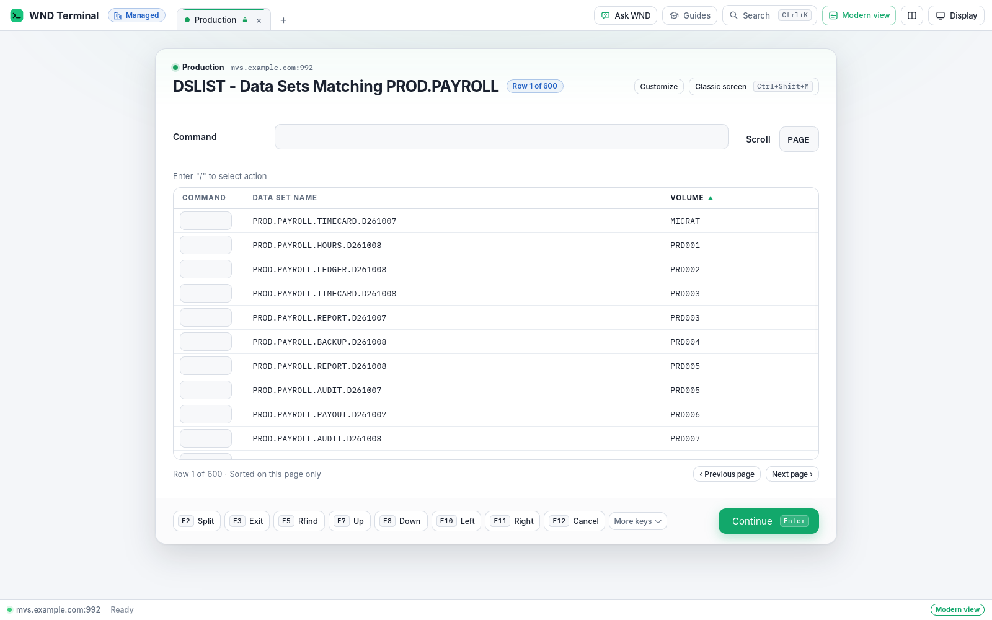Screen dimensions: 992x620
Task: Click the PRD007 volume value
Action: [x=685, y=439]
